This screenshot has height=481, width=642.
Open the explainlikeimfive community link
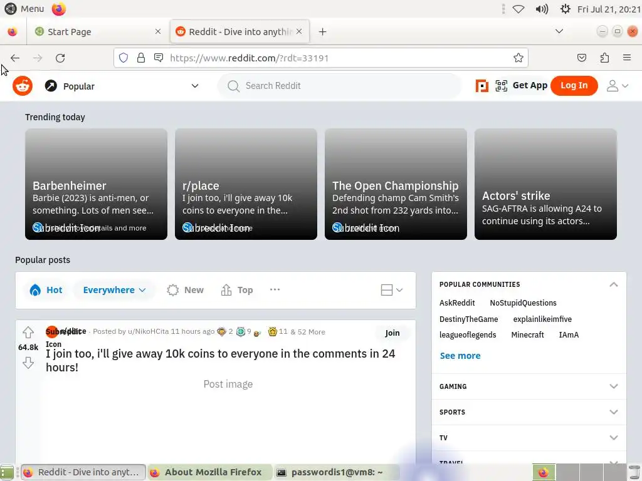coord(542,319)
